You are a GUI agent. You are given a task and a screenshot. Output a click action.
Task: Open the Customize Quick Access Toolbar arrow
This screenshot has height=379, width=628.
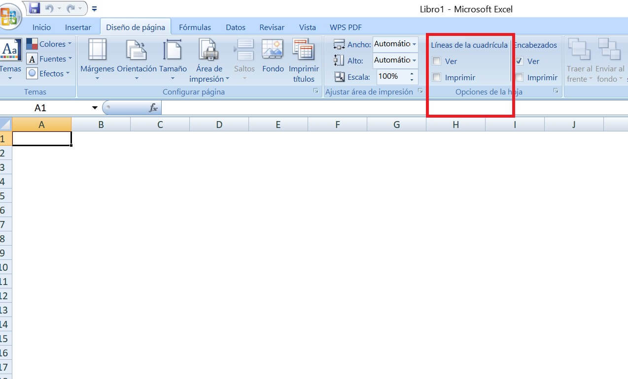(x=94, y=9)
